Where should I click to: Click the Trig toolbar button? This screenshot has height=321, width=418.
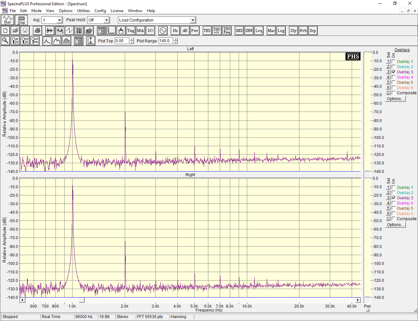pos(131,31)
